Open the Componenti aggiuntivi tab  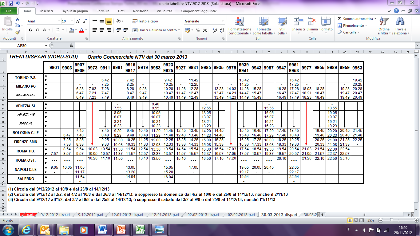[x=199, y=11]
